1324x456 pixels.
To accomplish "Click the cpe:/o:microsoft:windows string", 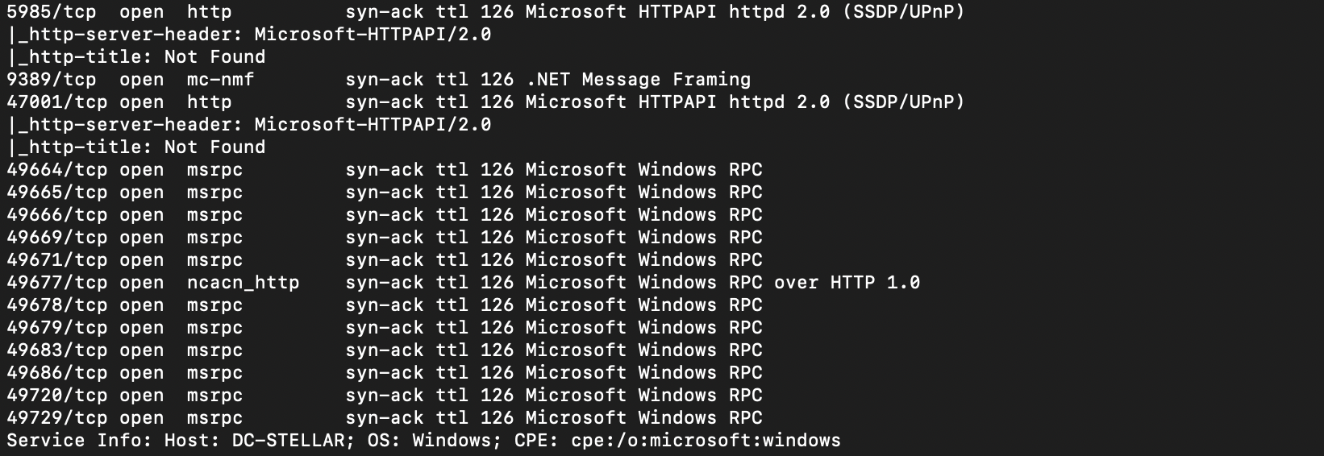I will (x=706, y=441).
